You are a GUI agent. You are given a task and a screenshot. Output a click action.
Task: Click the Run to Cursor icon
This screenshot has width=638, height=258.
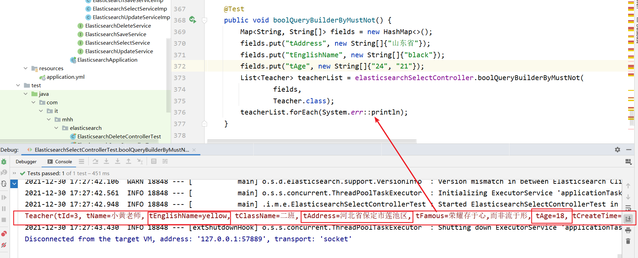[140, 162]
